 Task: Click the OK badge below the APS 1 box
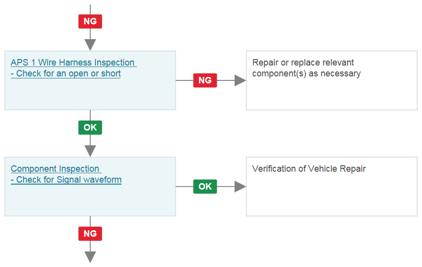(90, 128)
